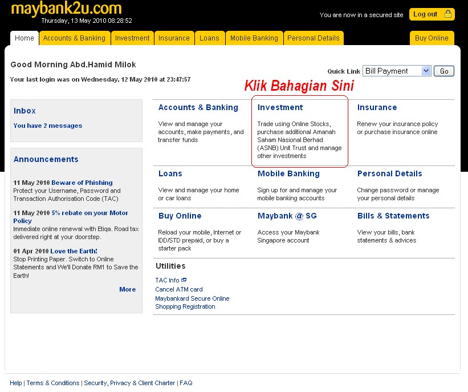Open Buy Online section heading
The image size is (468, 392).
pos(180,216)
